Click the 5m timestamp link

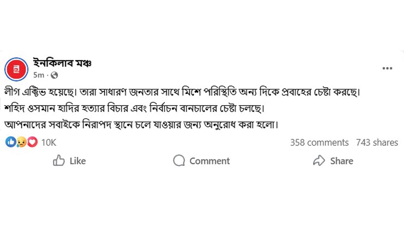(39, 75)
